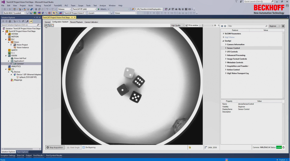Image resolution: width=290 pixels, height=161 pixels.
Task: Open the Find Symbol Results tab
Action: pyautogui.click(x=54, y=156)
